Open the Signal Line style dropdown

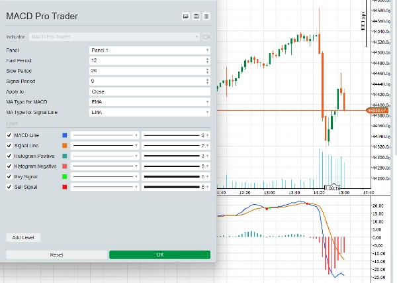105,146
